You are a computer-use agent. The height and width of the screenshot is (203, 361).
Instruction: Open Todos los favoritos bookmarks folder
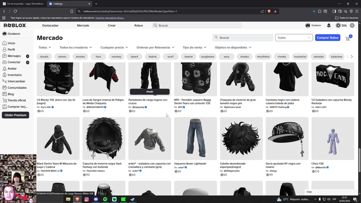point(347,18)
